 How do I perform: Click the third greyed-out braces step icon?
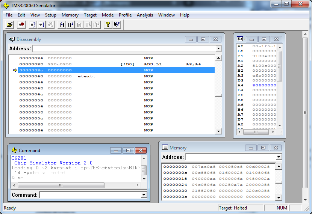(x=96, y=25)
